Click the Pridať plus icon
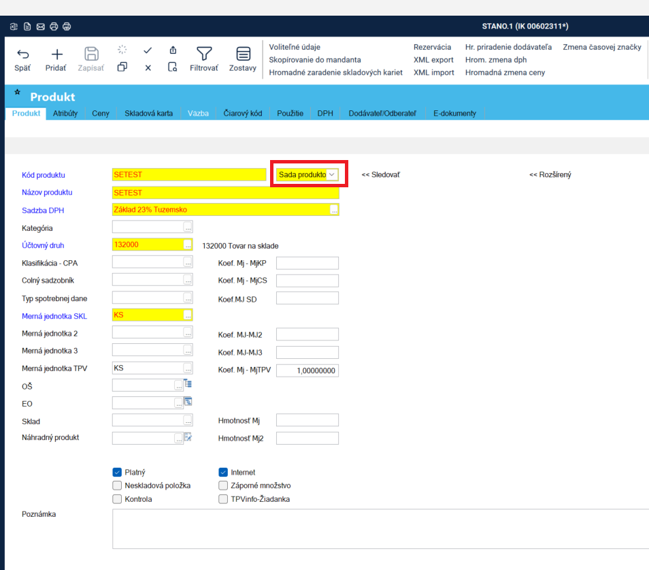This screenshot has width=649, height=570. 56,54
